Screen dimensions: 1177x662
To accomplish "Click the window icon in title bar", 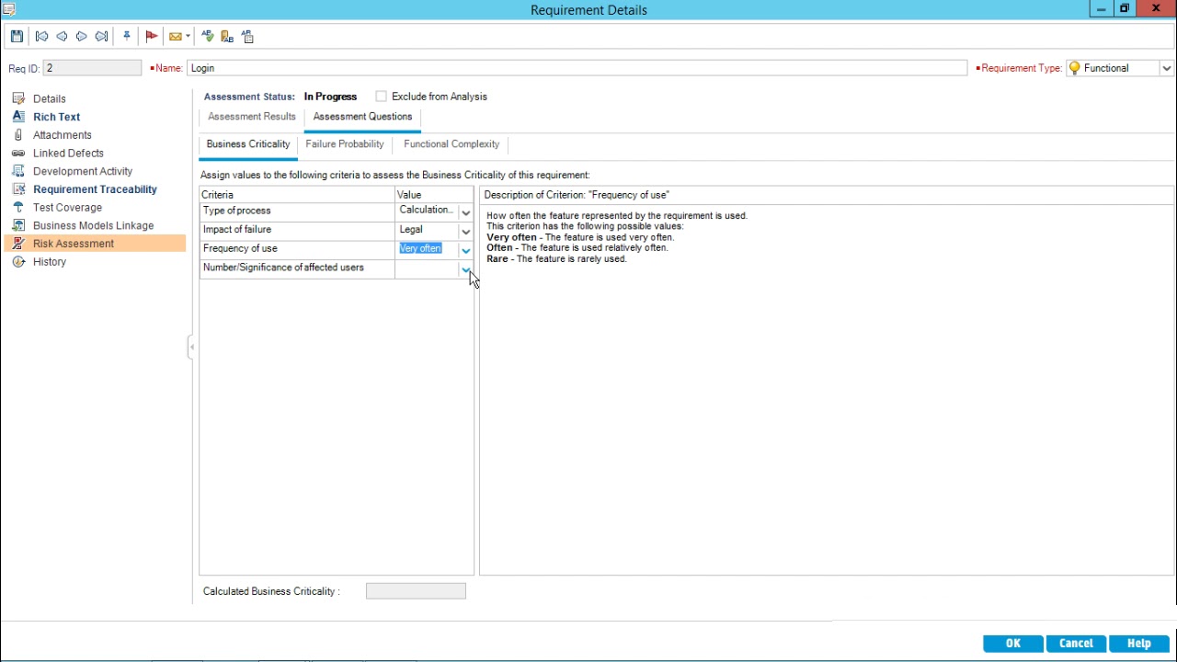I will pos(8,9).
